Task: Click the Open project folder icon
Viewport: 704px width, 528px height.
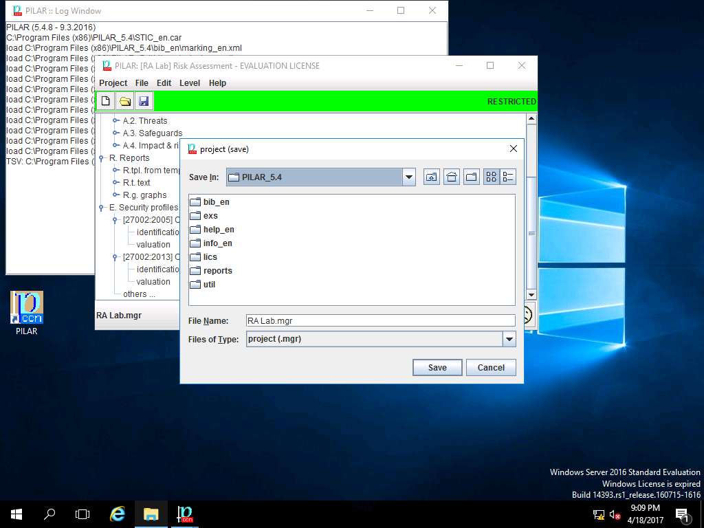Action: 125,101
